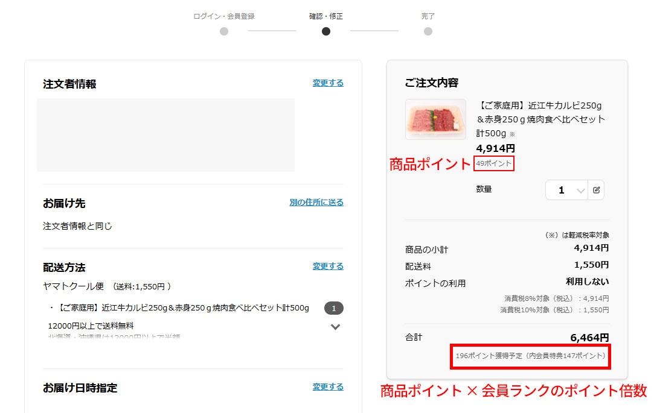Screen dimensions: 654x413
Task: Click the item count badge showing 1
Action: [x=334, y=308]
